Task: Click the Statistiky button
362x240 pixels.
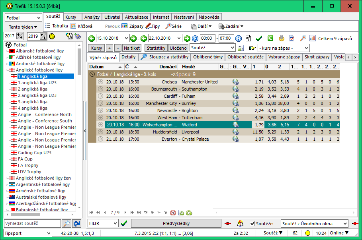Action: 156,48
